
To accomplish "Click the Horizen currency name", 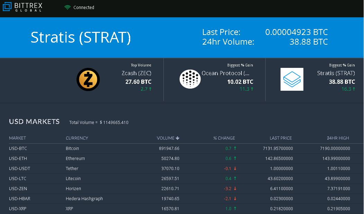I will tap(73, 189).
